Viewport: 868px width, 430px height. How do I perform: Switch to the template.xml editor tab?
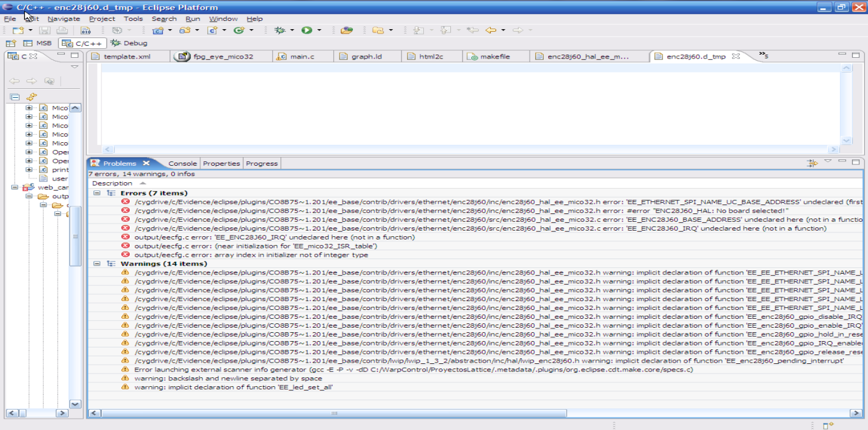128,57
